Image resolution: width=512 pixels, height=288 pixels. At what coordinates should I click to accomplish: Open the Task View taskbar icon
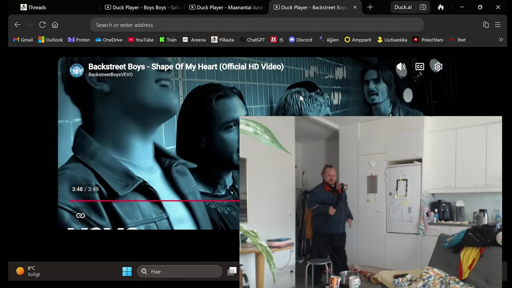point(232,272)
